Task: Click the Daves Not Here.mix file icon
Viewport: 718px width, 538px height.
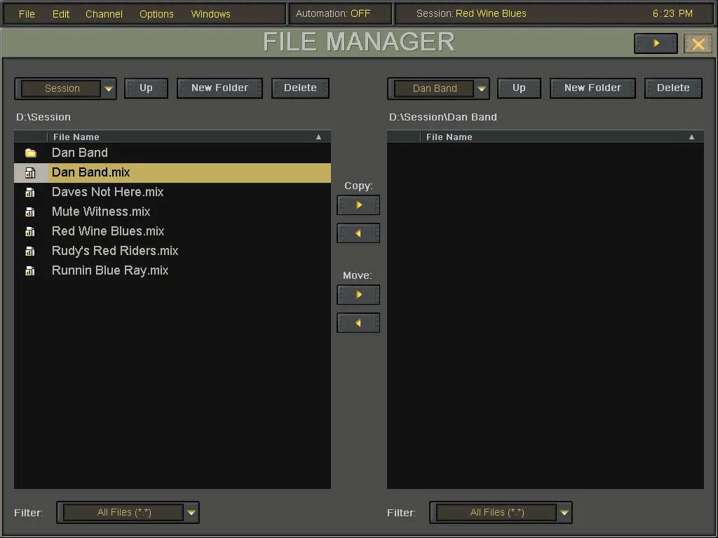Action: coord(30,192)
